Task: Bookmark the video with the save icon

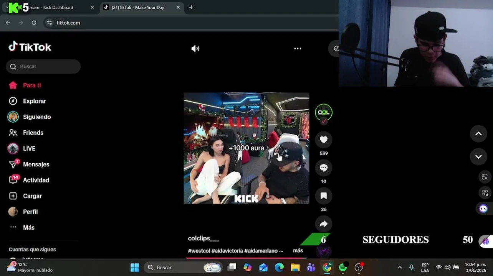Action: coord(324,196)
